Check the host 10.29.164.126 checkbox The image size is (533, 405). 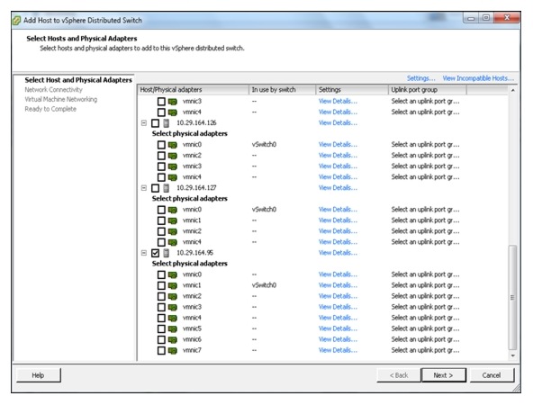pos(156,123)
